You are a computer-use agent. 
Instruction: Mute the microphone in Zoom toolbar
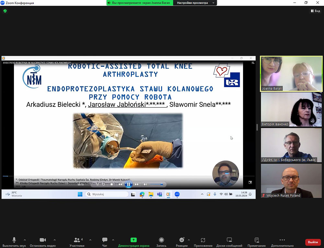(x=14, y=242)
